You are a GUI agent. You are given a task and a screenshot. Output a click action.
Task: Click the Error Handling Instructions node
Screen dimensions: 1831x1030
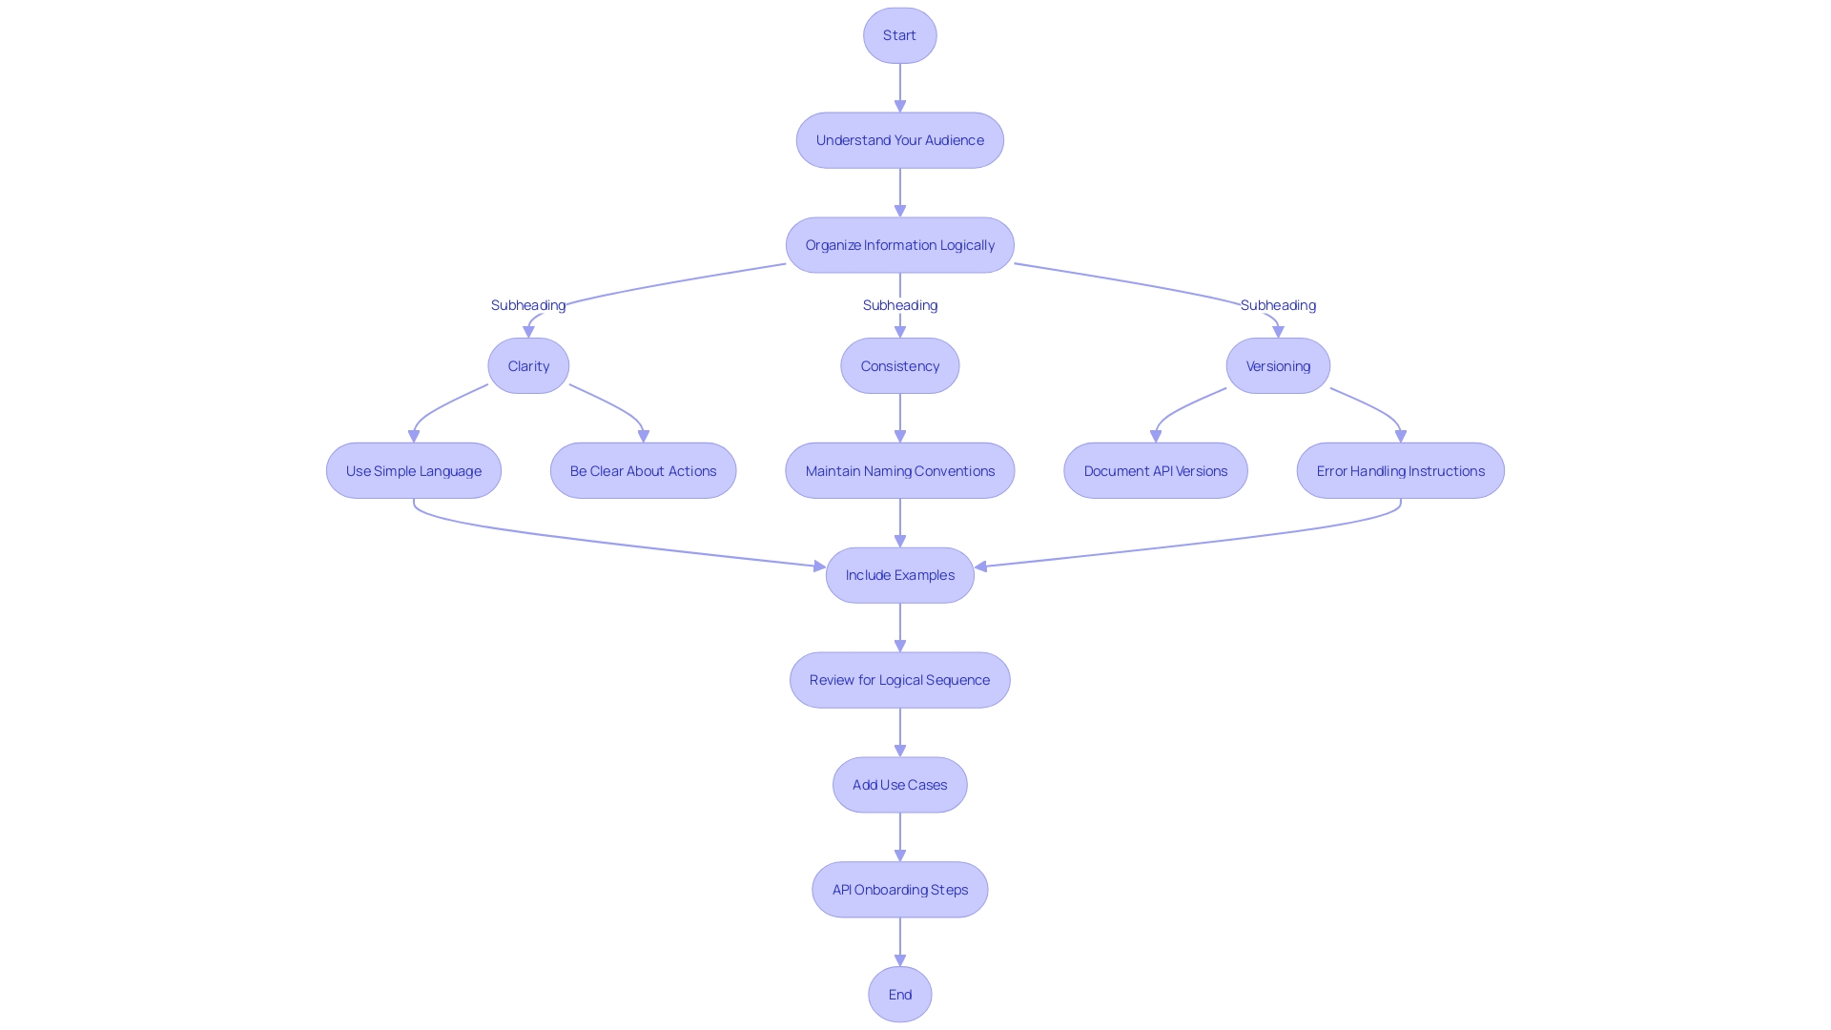1400,470
